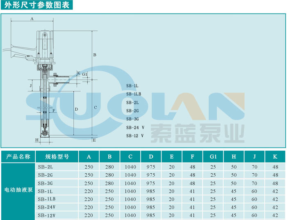Select the SB-24V row label in table
Screen dimensions: 287x220
[46, 207]
